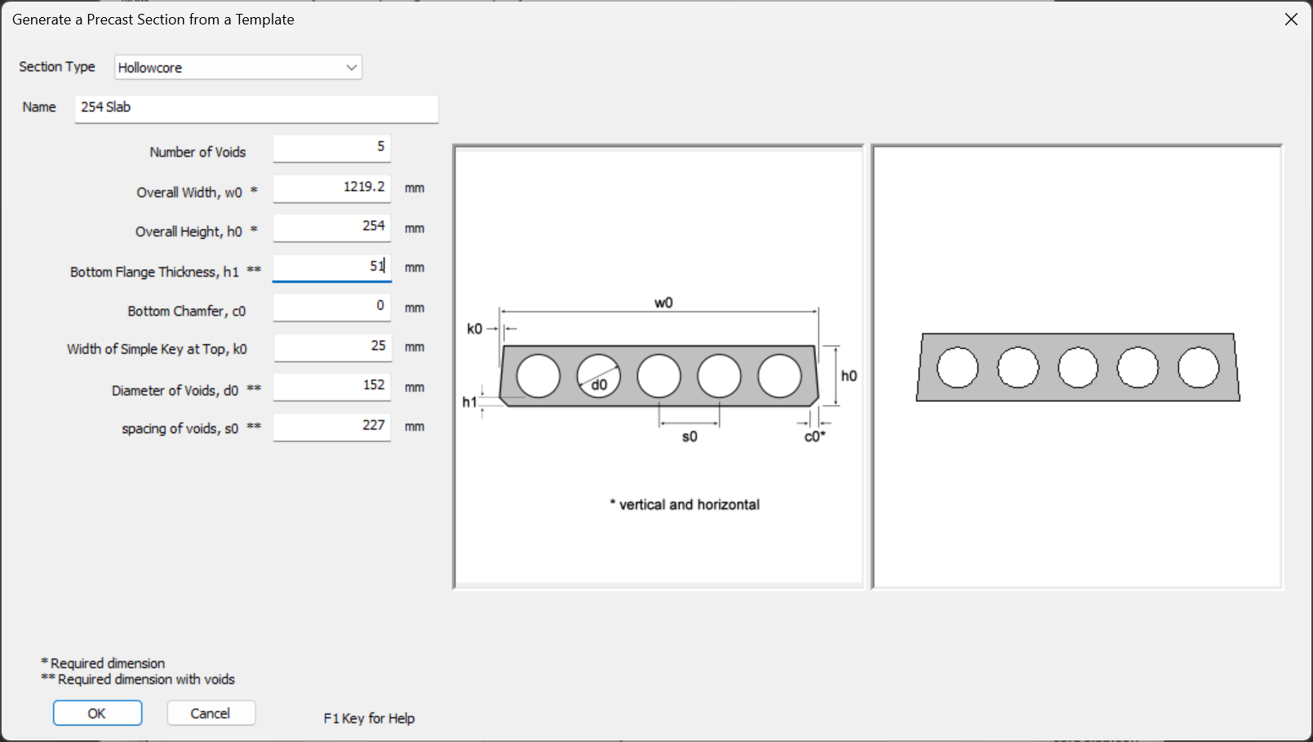Screen dimensions: 1313x742
Task: Click the F1 Key for Help text
Action: pyautogui.click(x=369, y=718)
